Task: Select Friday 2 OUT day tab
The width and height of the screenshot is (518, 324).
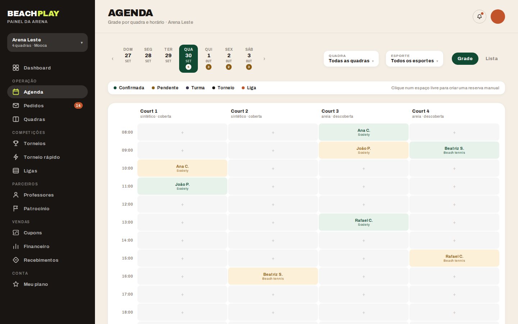Action: pos(229,59)
